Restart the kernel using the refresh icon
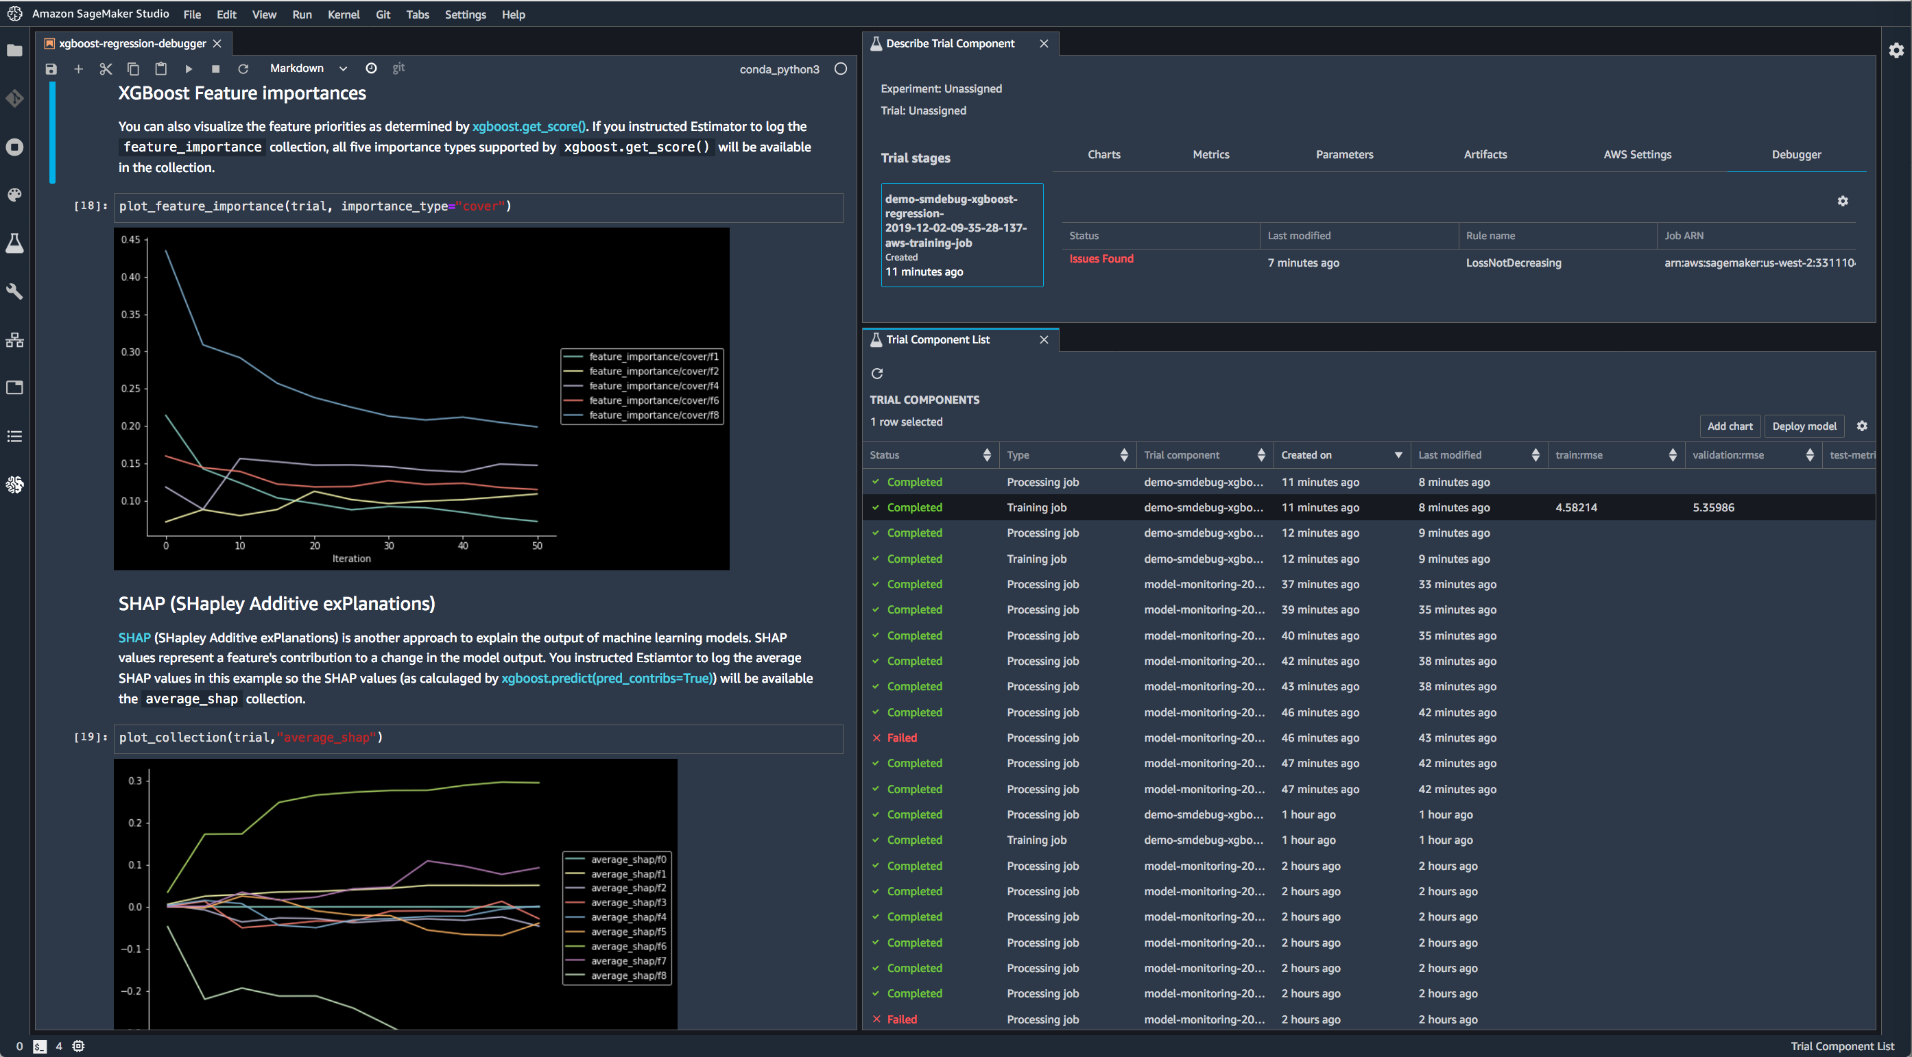The width and height of the screenshot is (1912, 1057). point(243,69)
